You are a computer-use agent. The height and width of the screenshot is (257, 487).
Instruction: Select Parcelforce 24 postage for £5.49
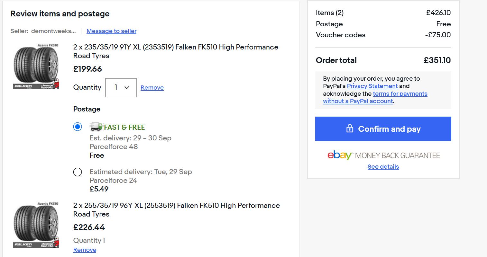(x=78, y=172)
